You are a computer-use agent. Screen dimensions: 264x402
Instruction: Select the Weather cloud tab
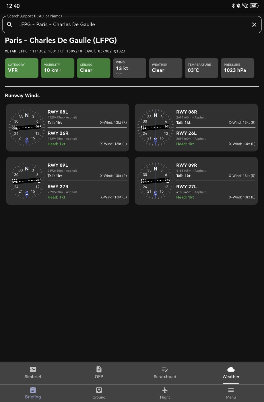click(231, 373)
